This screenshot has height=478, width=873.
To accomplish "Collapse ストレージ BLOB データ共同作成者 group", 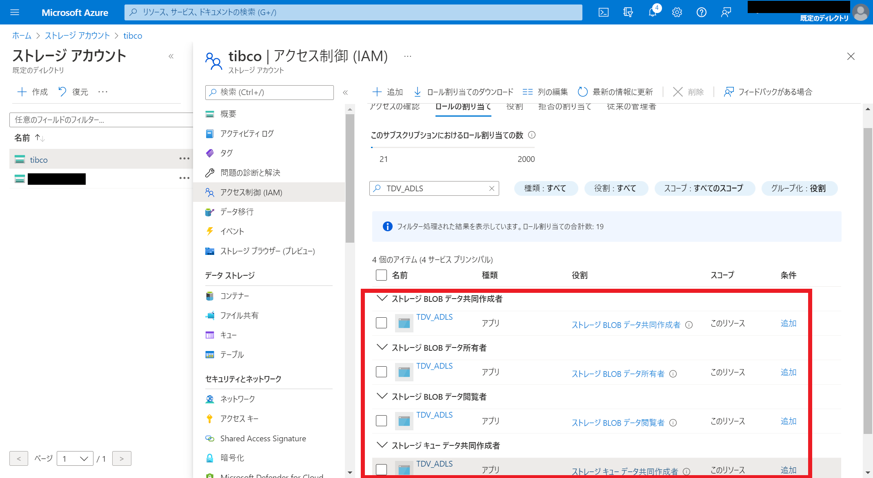I will click(x=382, y=298).
